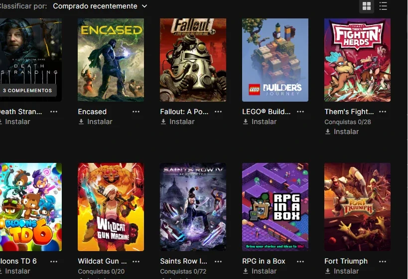Switch to grid view layout
This screenshot has height=279, width=408.
tap(366, 6)
